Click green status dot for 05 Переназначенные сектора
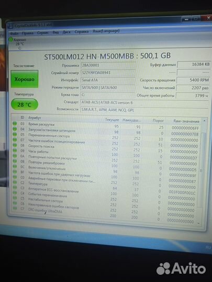This screenshot has width=212, height=282. 15,134
